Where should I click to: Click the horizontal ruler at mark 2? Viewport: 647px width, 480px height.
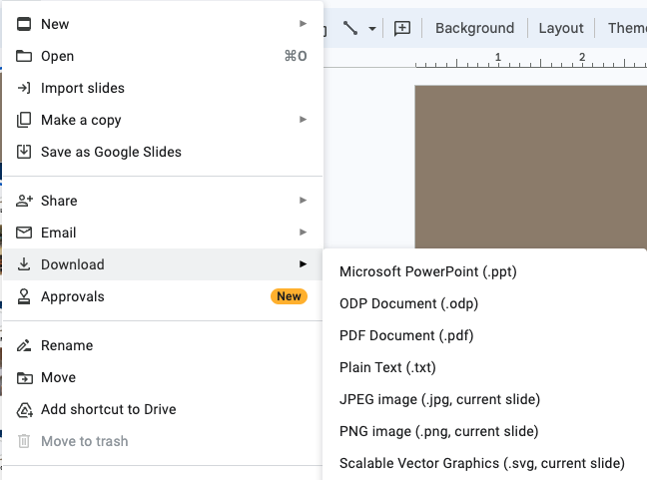582,57
